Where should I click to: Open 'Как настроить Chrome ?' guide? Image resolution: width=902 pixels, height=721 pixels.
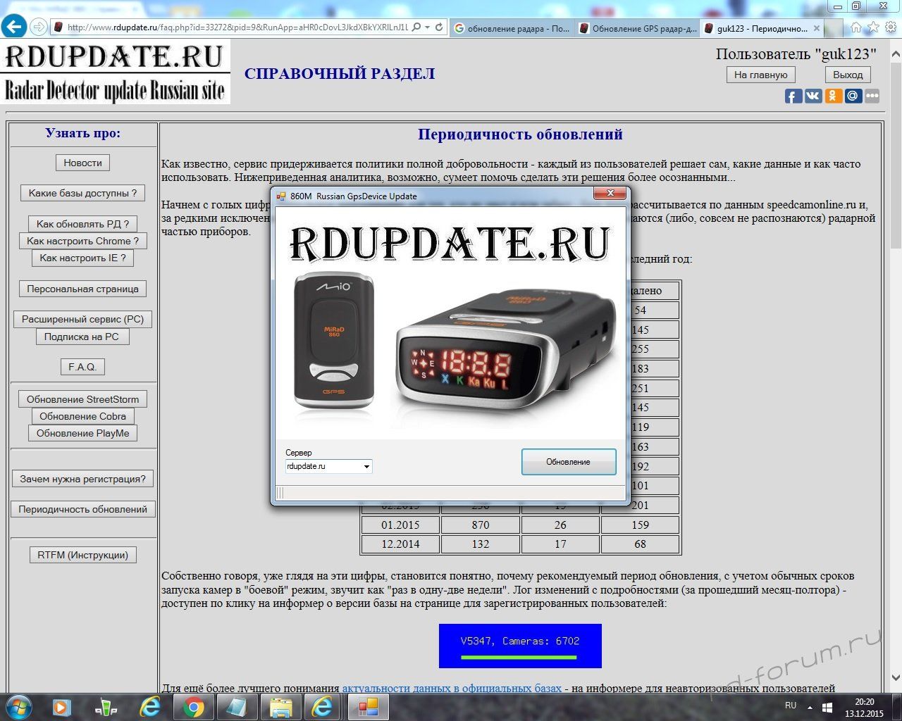click(82, 241)
